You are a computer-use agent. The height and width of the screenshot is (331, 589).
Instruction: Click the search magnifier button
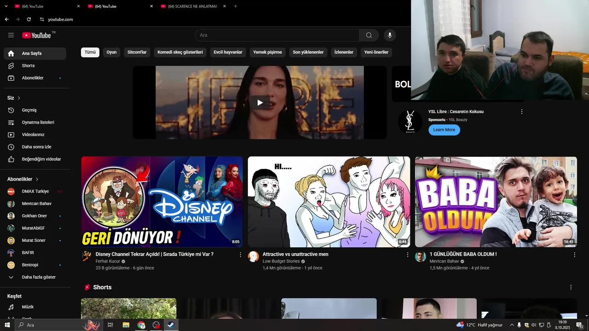pyautogui.click(x=369, y=35)
